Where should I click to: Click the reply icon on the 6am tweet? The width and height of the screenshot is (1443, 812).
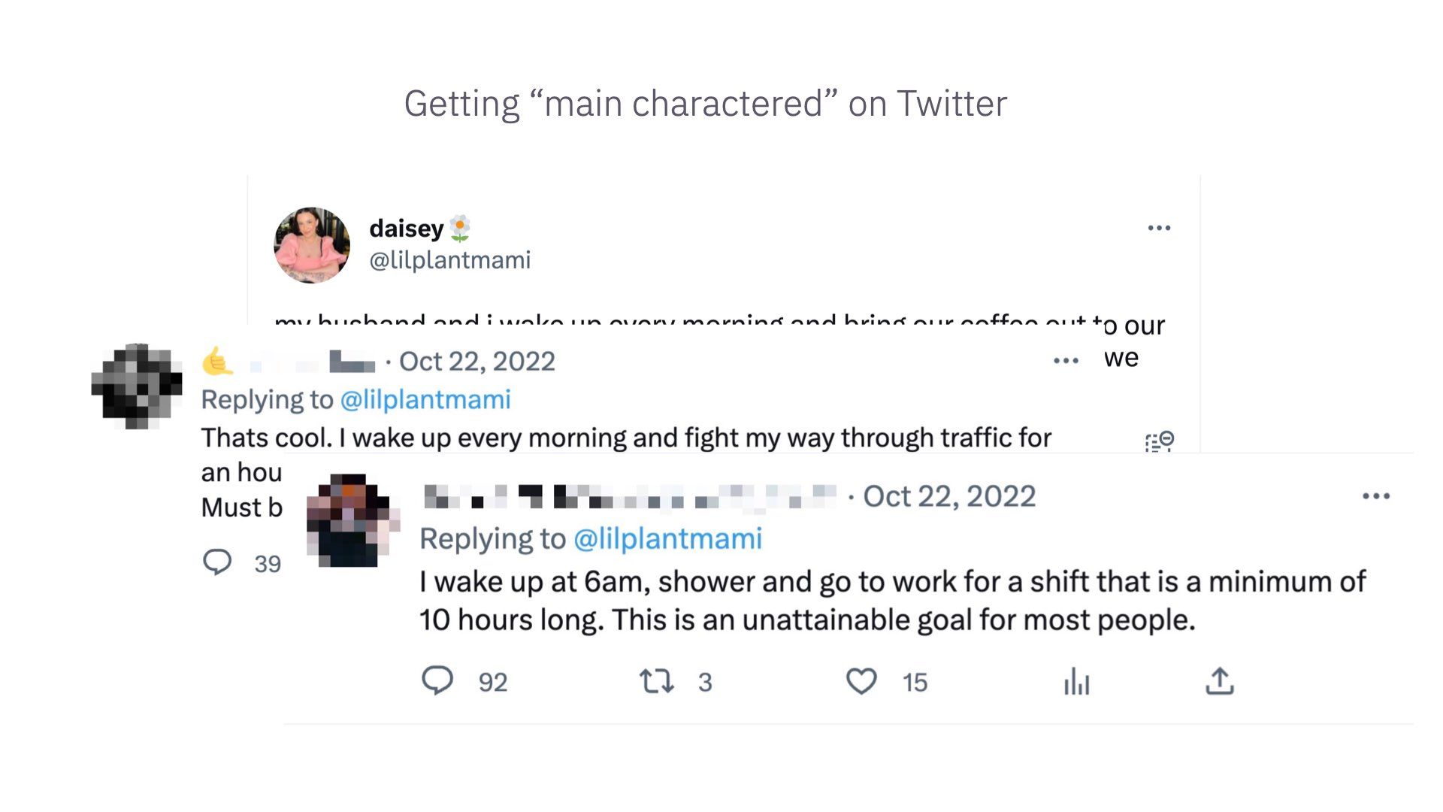coord(437,681)
